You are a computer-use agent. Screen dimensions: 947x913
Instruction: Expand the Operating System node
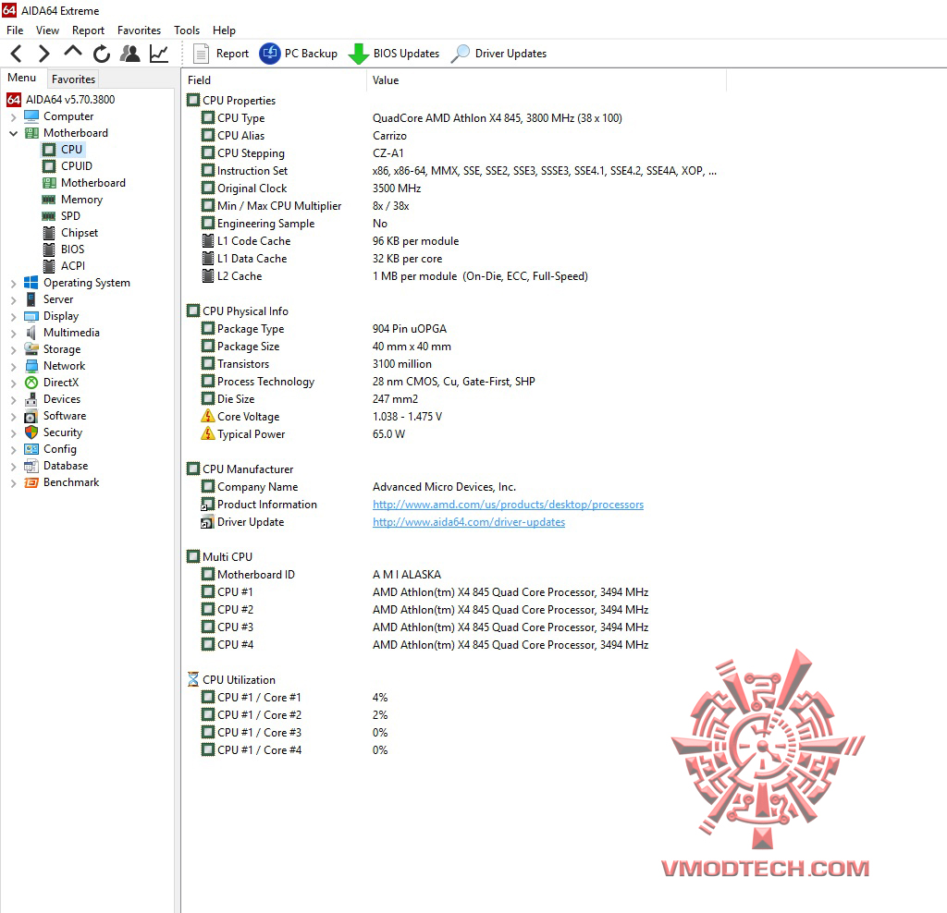(13, 283)
